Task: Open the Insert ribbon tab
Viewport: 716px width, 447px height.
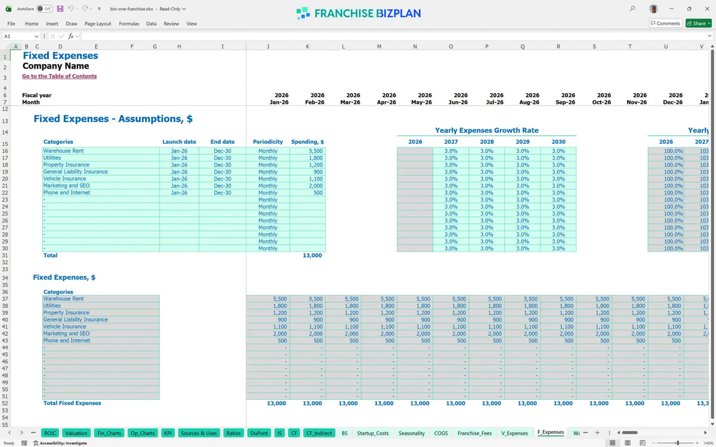Action: click(52, 24)
